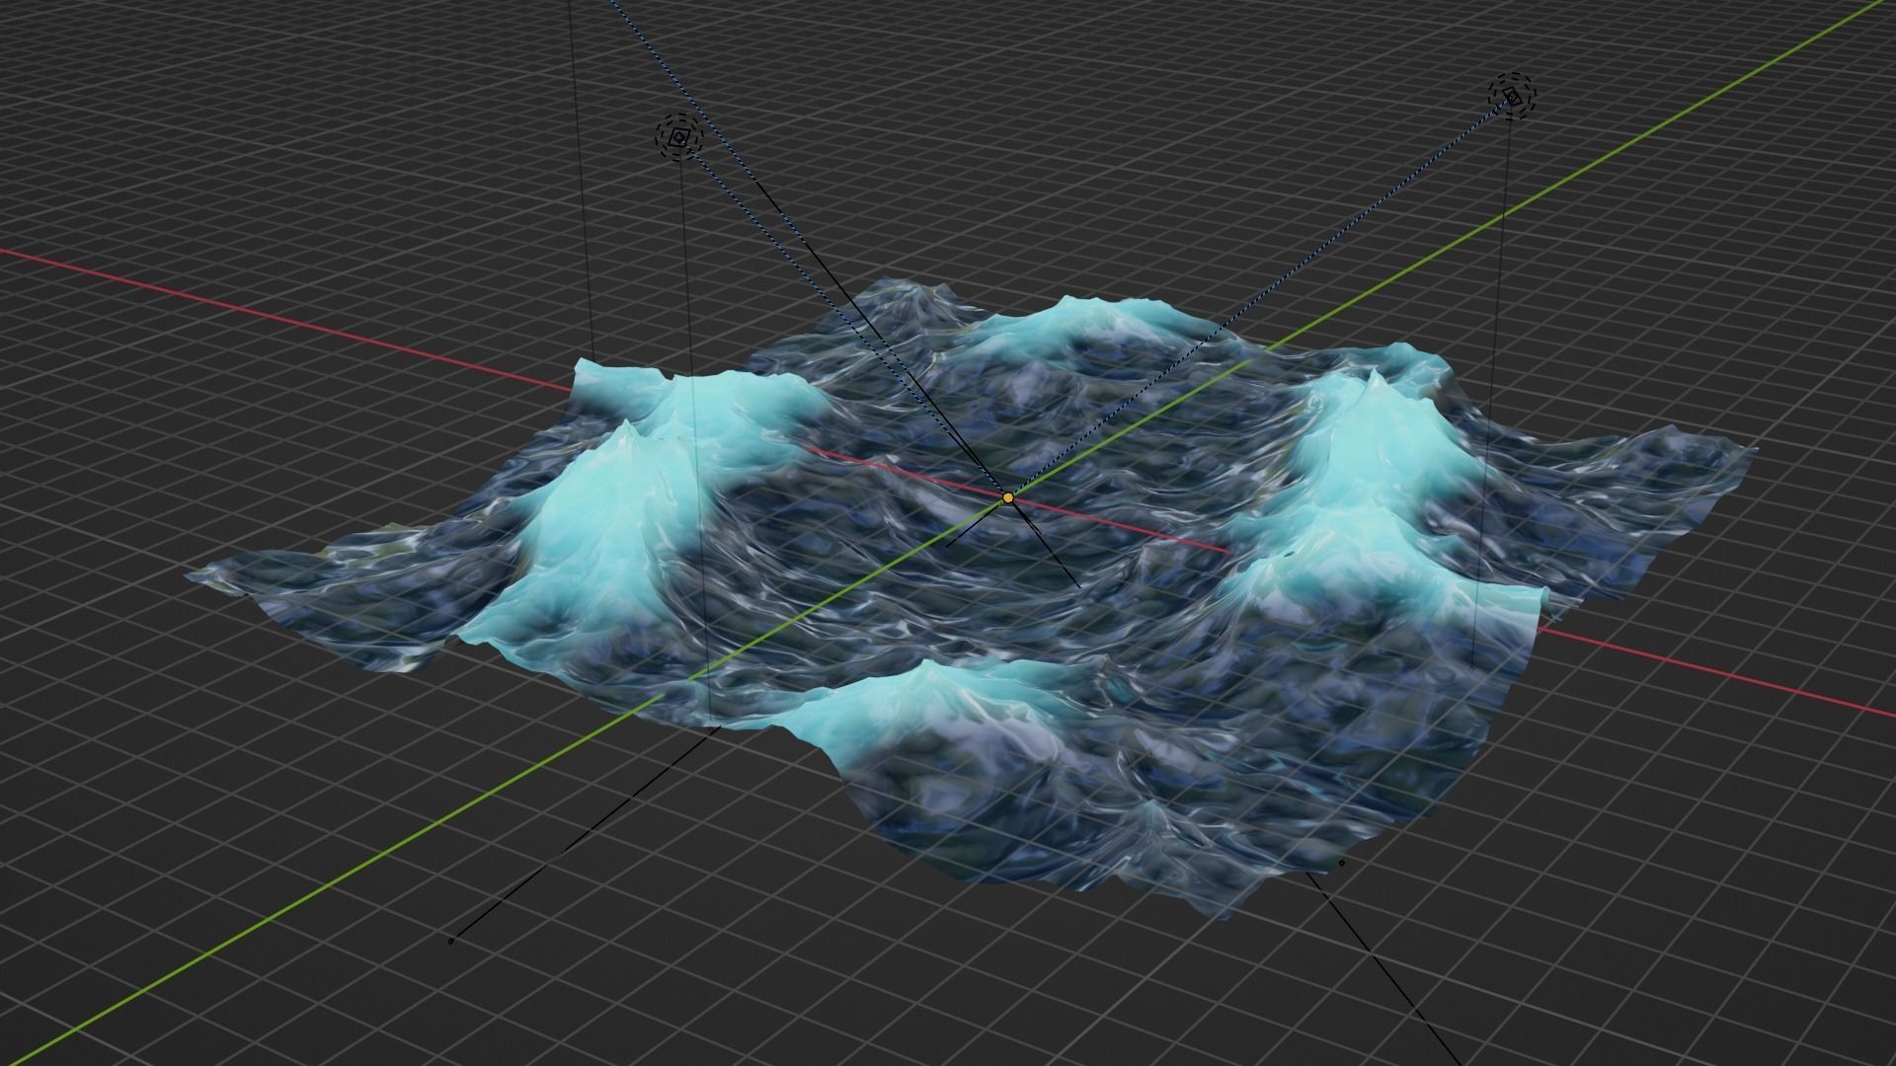The image size is (1896, 1066).
Task: Select the right light object gizmo
Action: [x=1513, y=96]
